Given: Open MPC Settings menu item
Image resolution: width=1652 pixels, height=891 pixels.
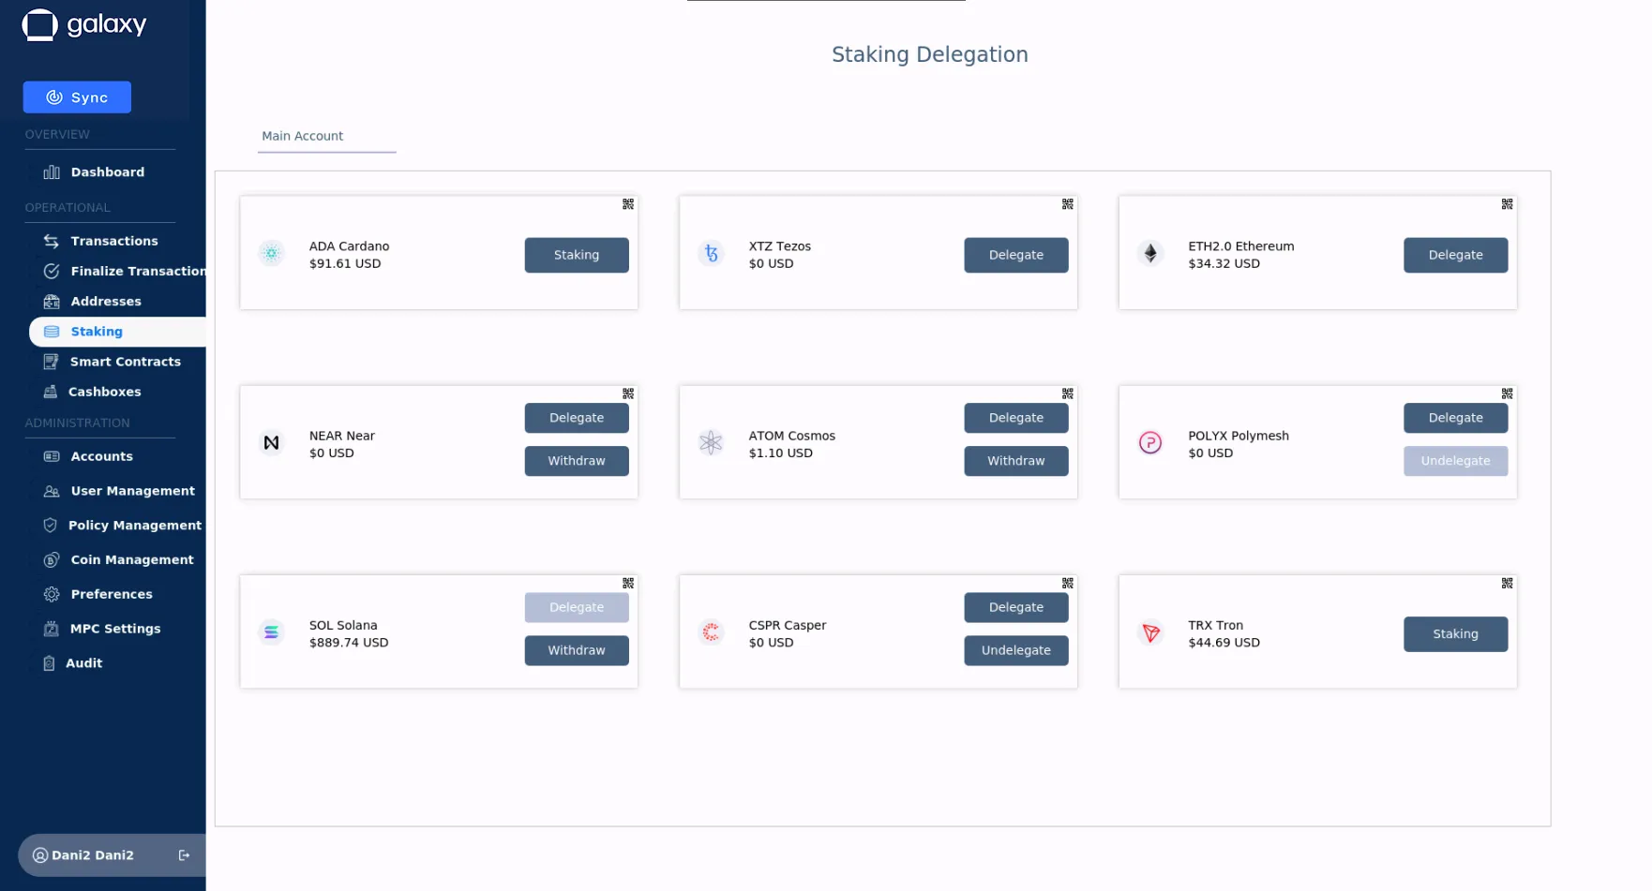Looking at the screenshot, I should point(101,629).
